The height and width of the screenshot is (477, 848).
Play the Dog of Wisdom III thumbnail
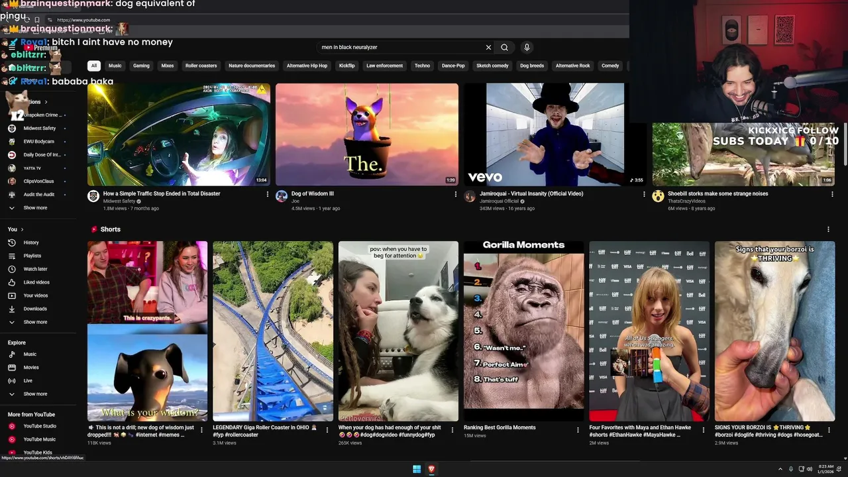tap(367, 134)
